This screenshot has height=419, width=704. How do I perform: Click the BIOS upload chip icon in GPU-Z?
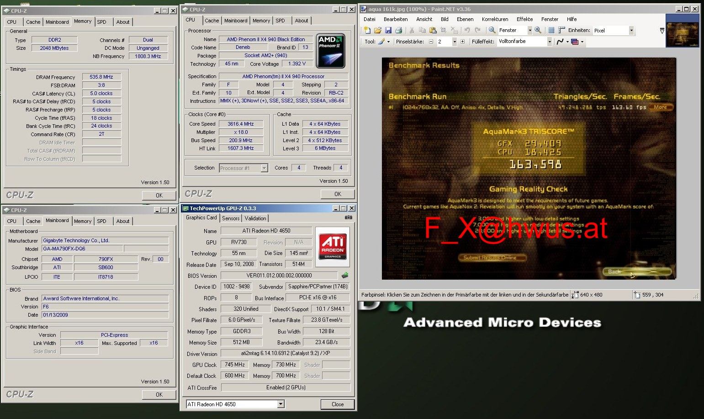345,275
